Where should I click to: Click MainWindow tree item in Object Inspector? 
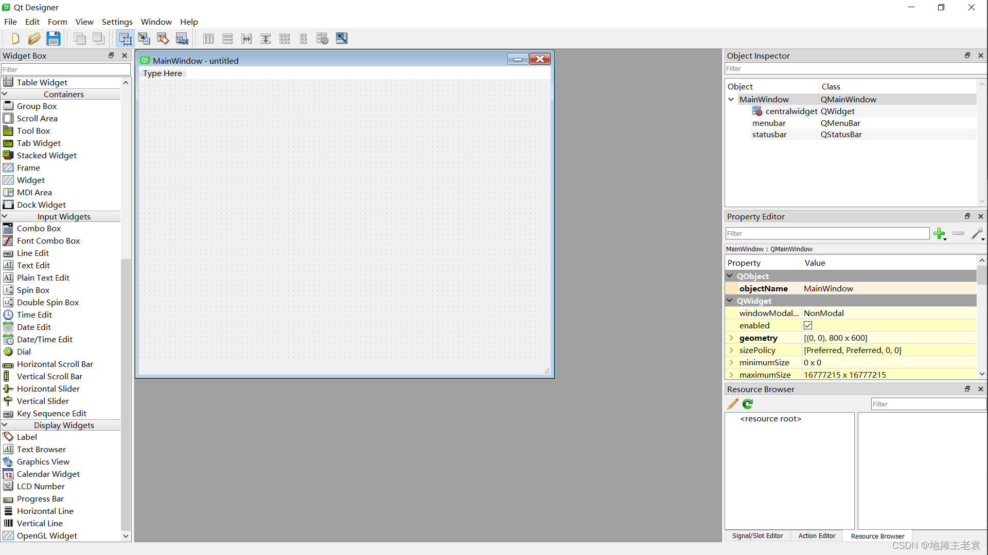click(764, 99)
